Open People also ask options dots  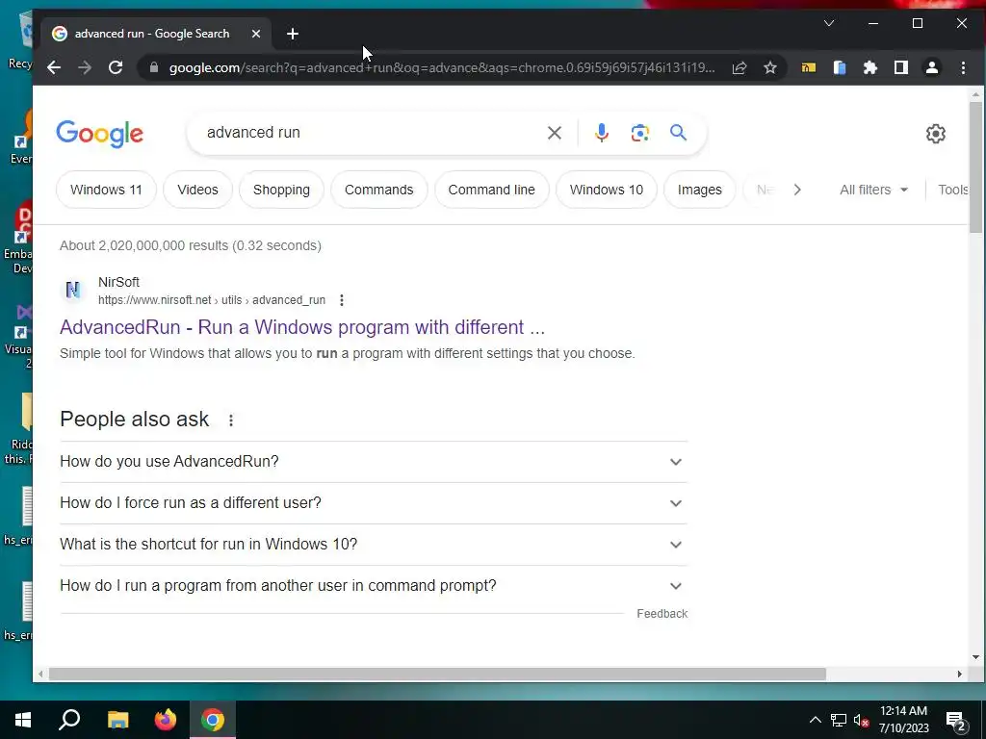click(x=231, y=420)
